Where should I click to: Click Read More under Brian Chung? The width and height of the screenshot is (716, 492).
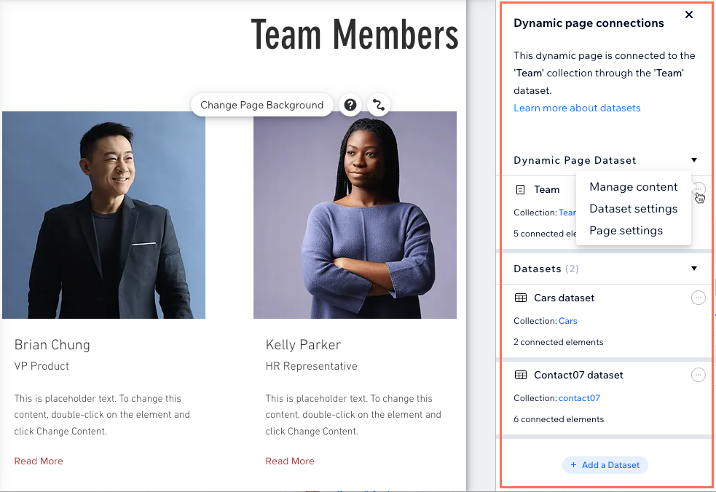[x=39, y=461]
